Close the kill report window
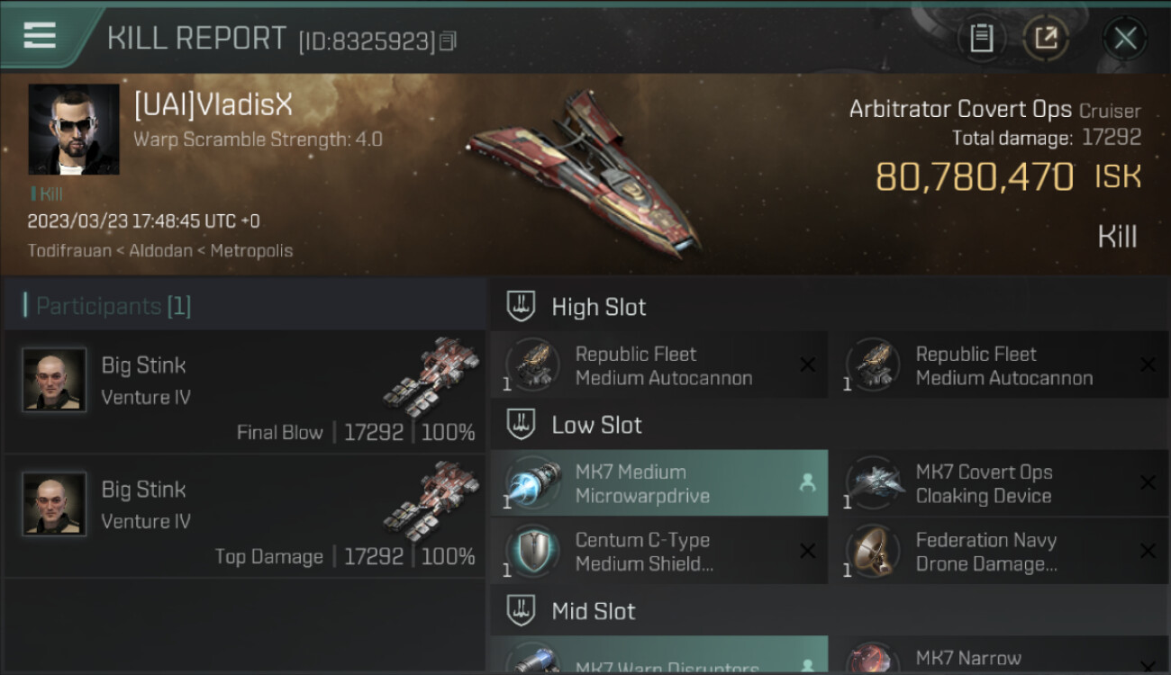1171x675 pixels. (x=1125, y=39)
